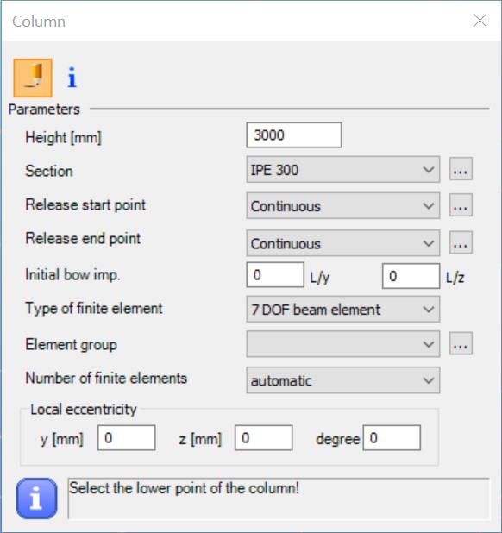Click the y eccentricity input field
This screenshot has height=533, width=502.
coord(127,438)
